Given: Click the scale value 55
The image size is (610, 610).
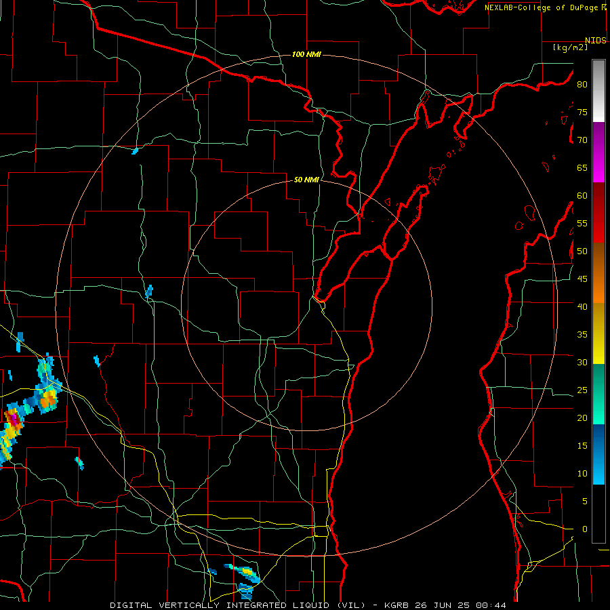Looking at the screenshot, I should coord(582,223).
